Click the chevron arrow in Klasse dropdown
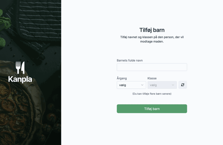Screen dimensions: 223x145 tap(173, 85)
